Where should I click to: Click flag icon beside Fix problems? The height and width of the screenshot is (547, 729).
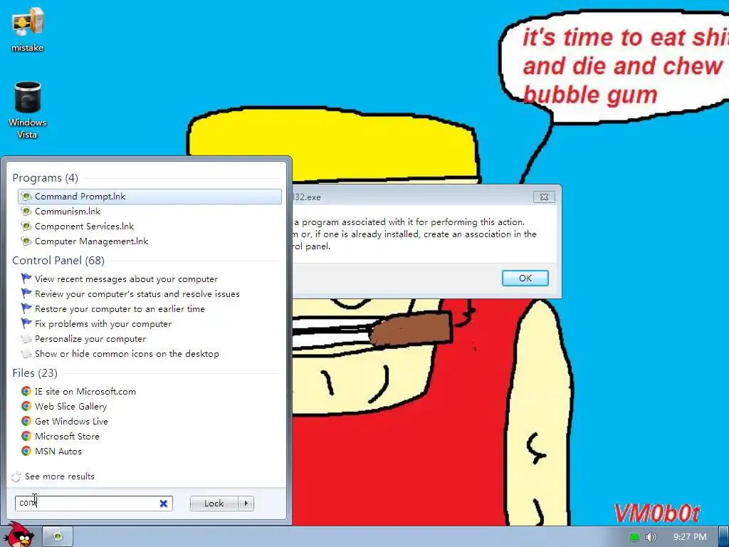pos(26,323)
